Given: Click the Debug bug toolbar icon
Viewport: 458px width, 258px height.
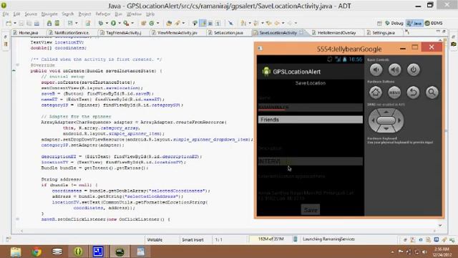Looking at the screenshot, I should pos(101,23).
